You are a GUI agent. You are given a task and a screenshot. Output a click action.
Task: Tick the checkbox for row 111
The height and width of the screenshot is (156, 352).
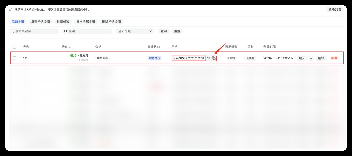(x=14, y=58)
